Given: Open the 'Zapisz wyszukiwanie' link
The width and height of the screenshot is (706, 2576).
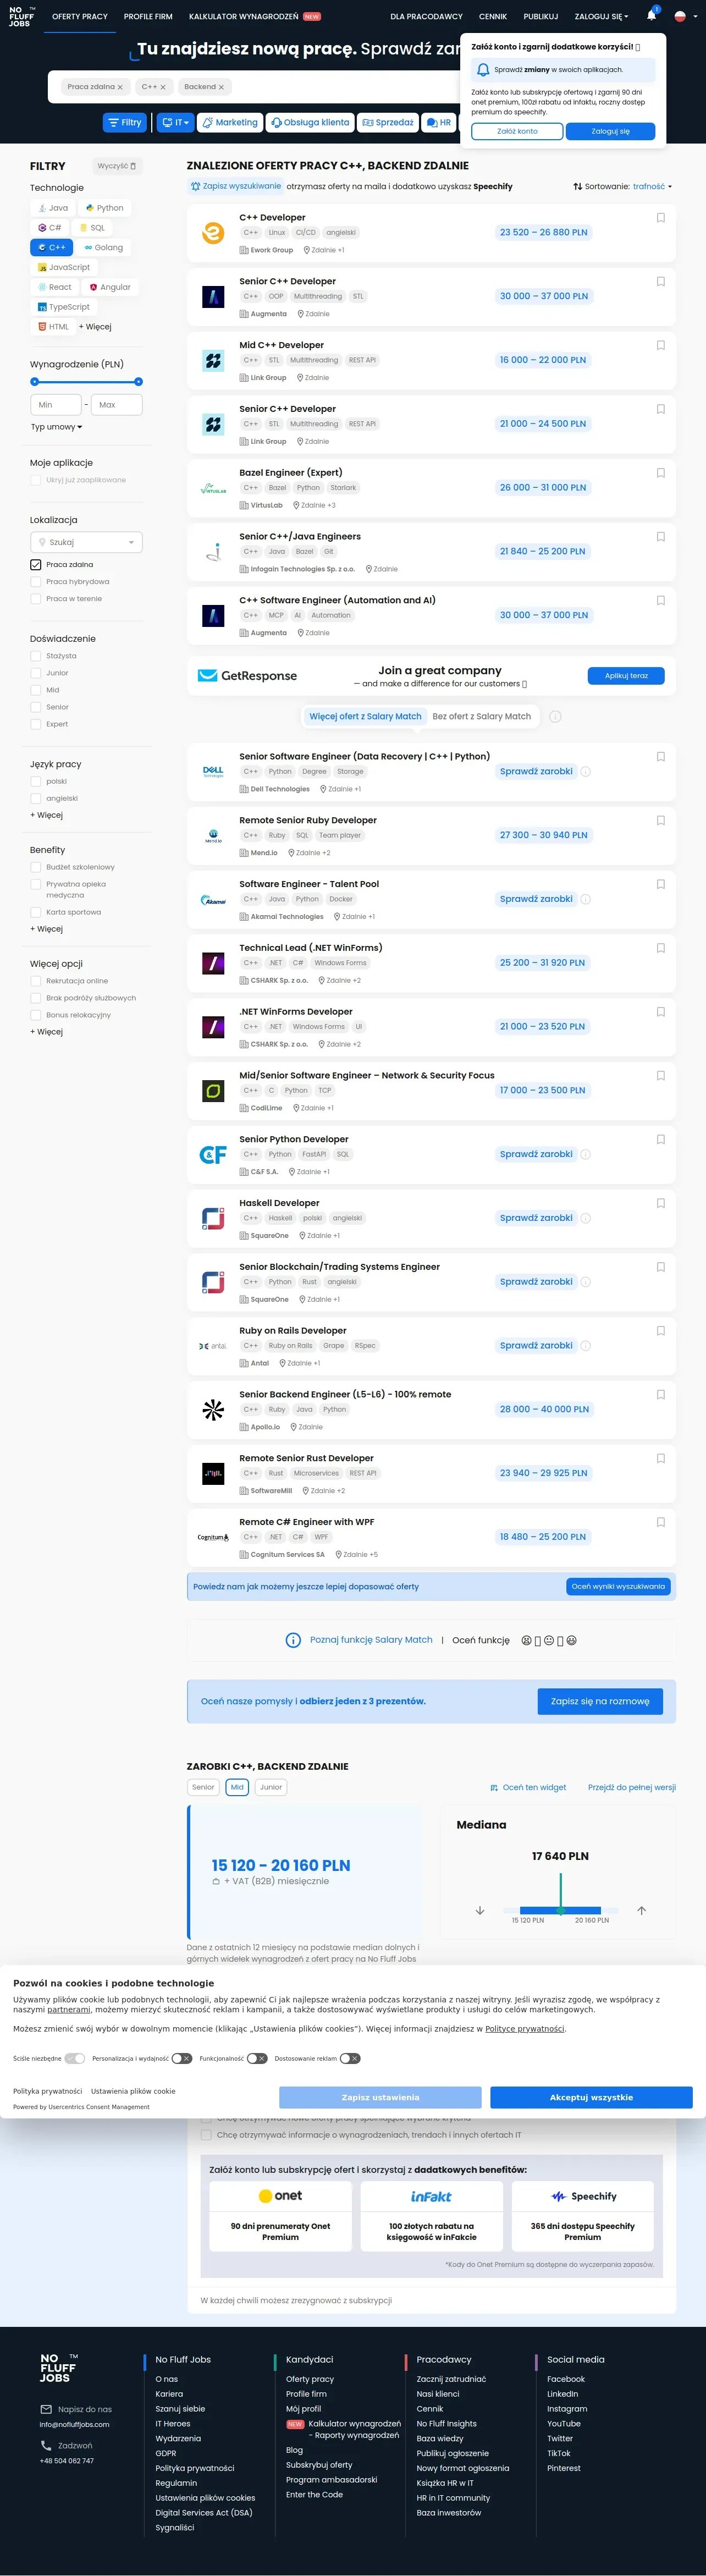Looking at the screenshot, I should 236,186.
